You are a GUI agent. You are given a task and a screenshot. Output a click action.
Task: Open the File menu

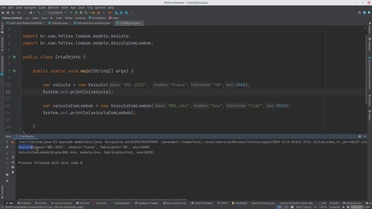tap(3, 8)
